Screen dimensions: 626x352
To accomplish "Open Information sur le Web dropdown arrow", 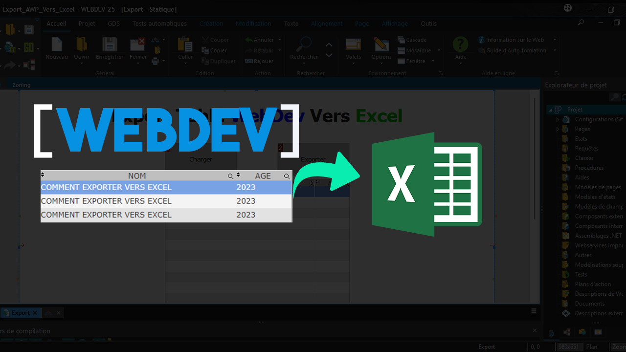I will tap(555, 40).
